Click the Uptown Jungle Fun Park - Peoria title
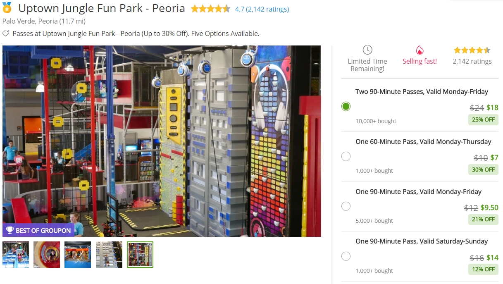503x284 pixels. click(x=102, y=8)
